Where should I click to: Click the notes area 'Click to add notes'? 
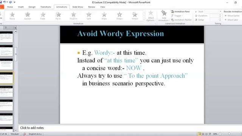(x=32, y=128)
